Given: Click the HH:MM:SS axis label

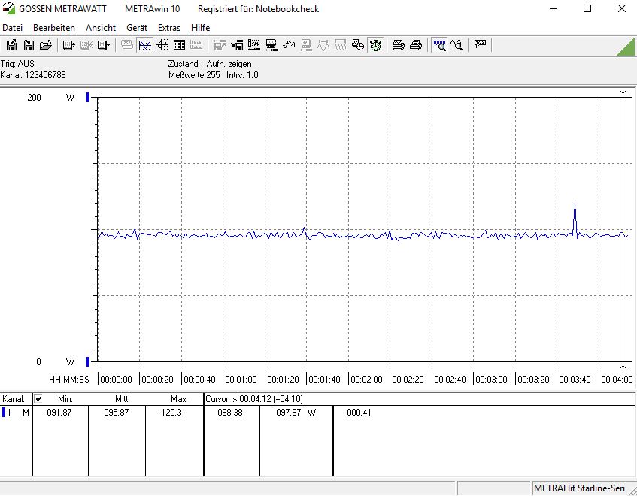Looking at the screenshot, I should pos(69,379).
